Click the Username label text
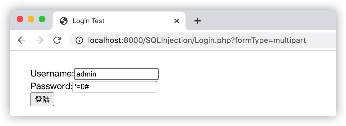 [52, 74]
